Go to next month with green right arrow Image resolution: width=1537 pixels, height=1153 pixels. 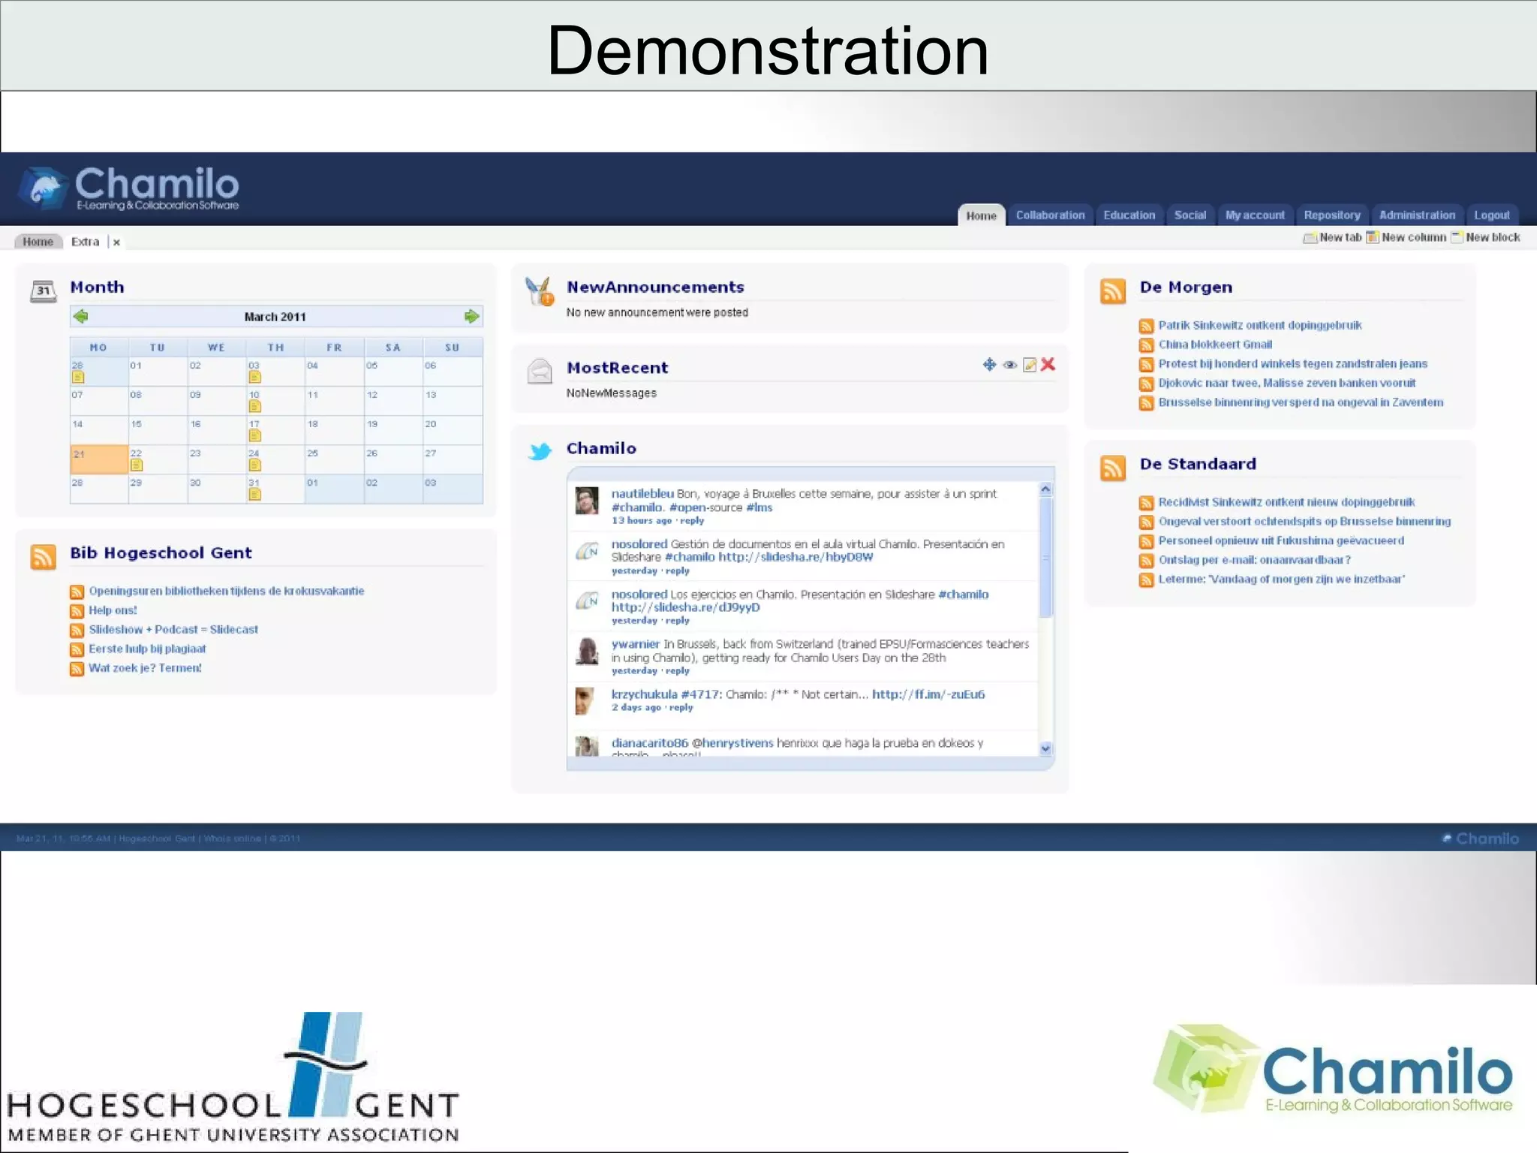pos(471,317)
